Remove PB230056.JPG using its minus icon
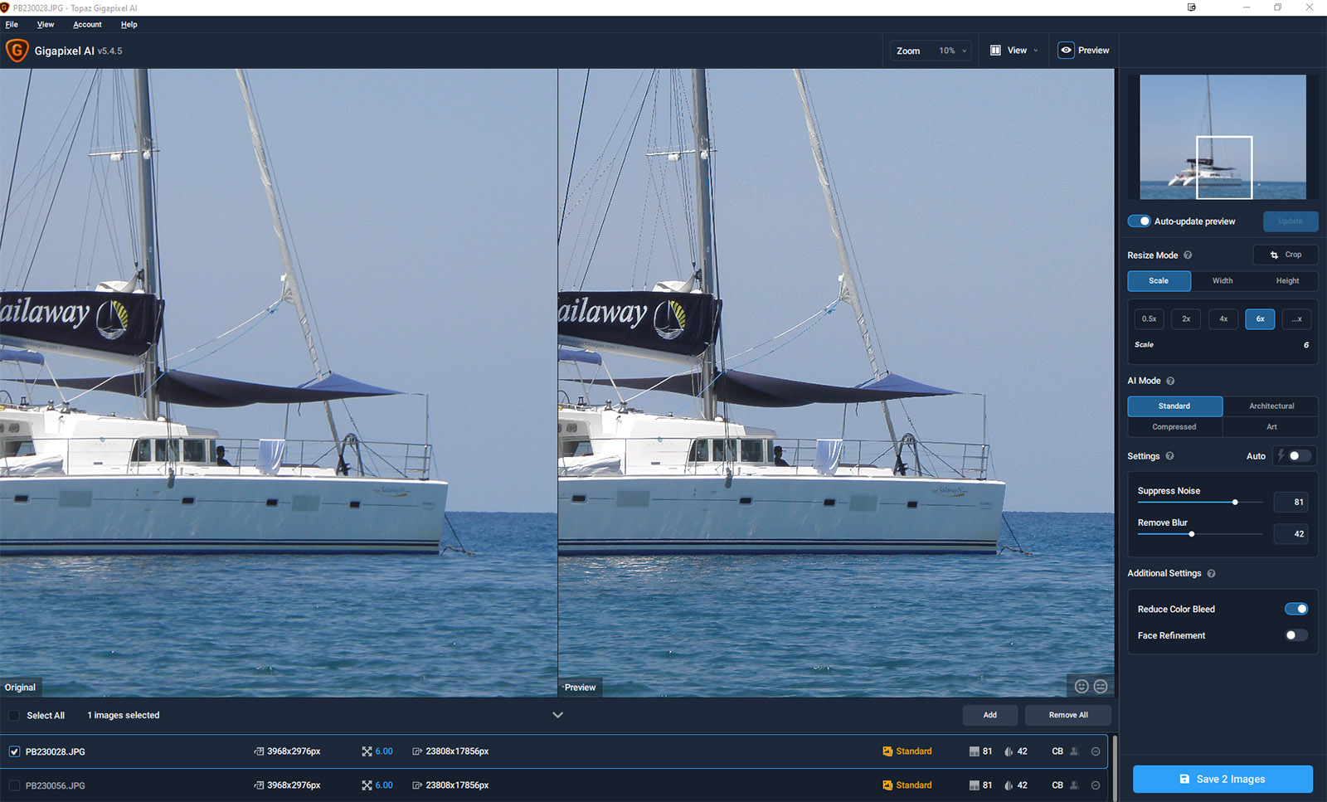 click(1096, 785)
